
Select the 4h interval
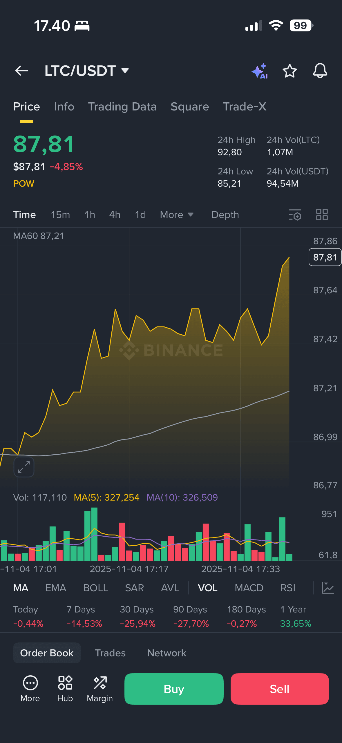click(x=115, y=215)
